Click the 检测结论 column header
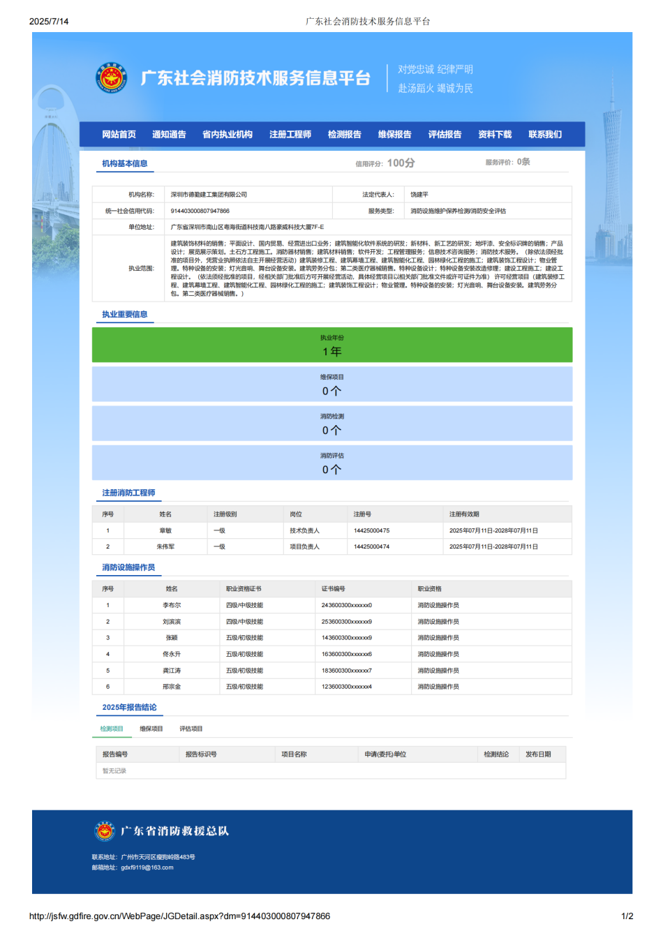 pyautogui.click(x=496, y=754)
